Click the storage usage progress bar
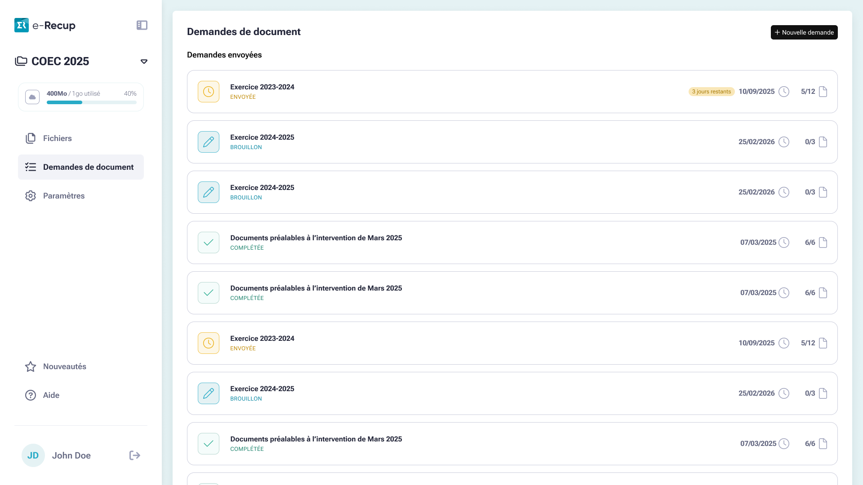This screenshot has height=485, width=863. pos(92,102)
